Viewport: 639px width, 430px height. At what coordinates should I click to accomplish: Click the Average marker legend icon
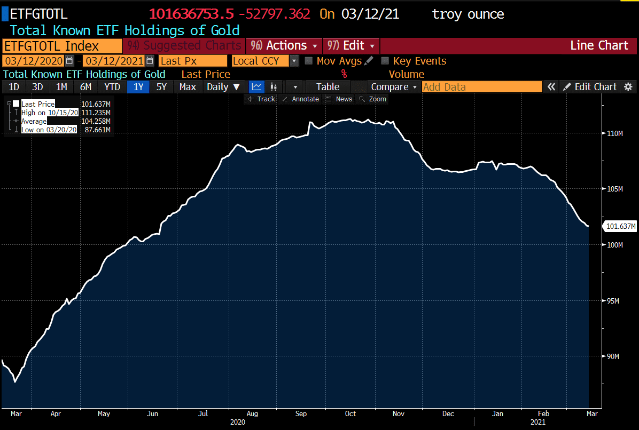[16, 121]
